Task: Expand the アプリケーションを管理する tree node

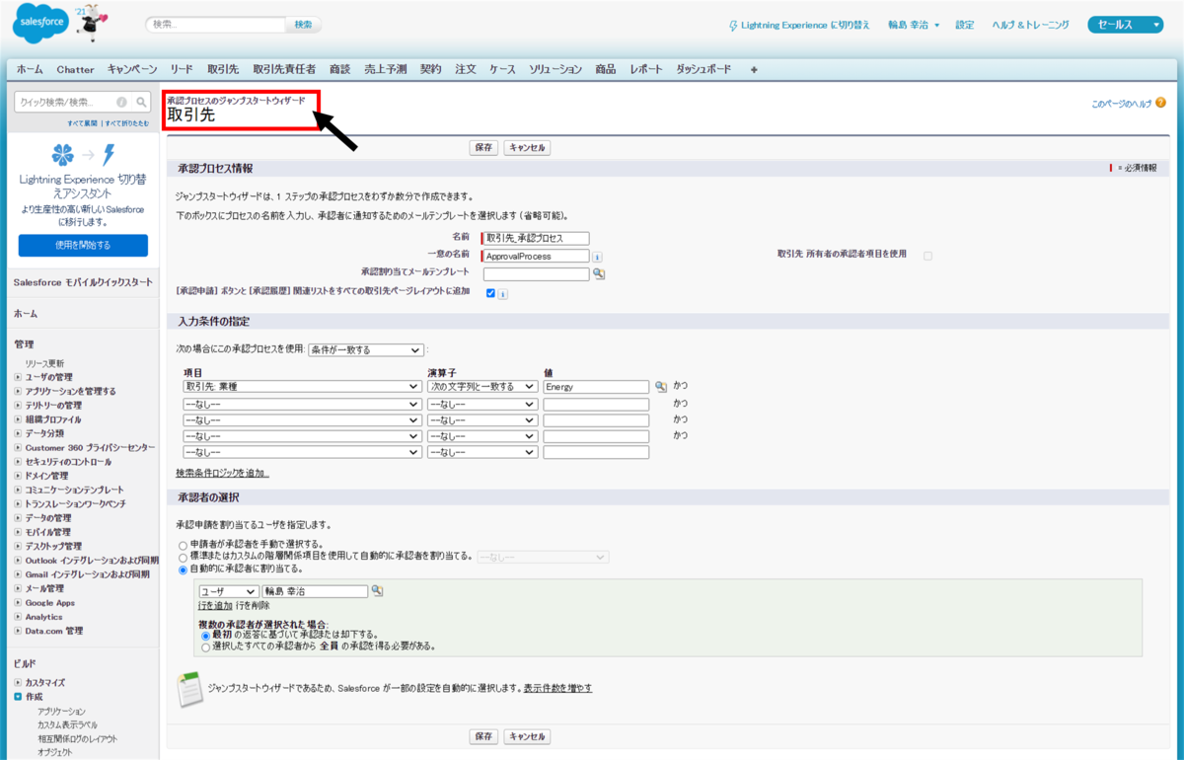Action: point(18,391)
